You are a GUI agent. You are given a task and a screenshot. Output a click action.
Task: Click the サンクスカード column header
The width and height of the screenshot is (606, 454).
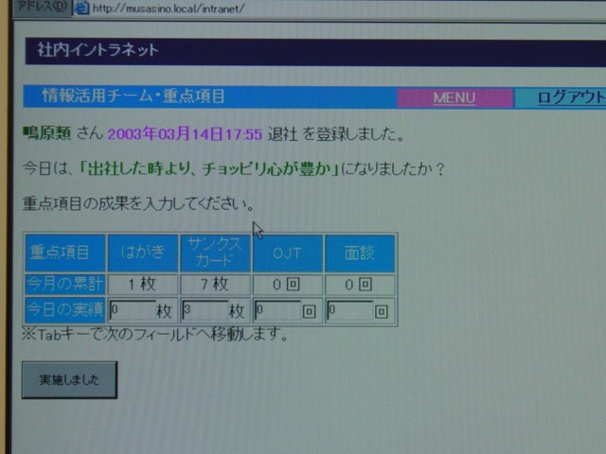[x=215, y=253]
